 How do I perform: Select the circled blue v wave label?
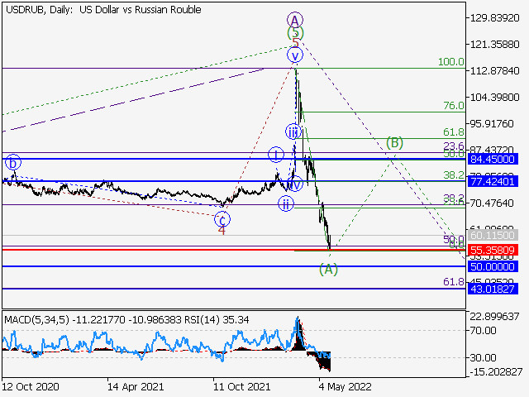pyautogui.click(x=295, y=55)
